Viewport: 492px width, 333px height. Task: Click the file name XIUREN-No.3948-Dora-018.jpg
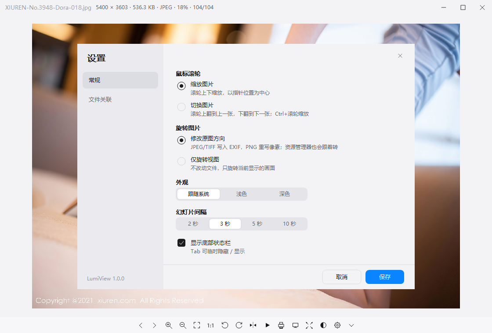[x=48, y=7]
